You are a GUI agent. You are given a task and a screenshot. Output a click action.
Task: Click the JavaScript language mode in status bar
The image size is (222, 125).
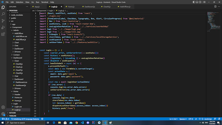click(208, 119)
